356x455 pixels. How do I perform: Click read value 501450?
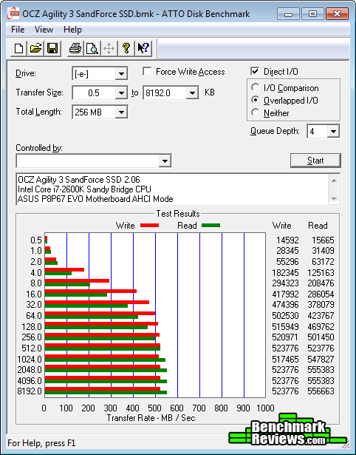pyautogui.click(x=321, y=337)
